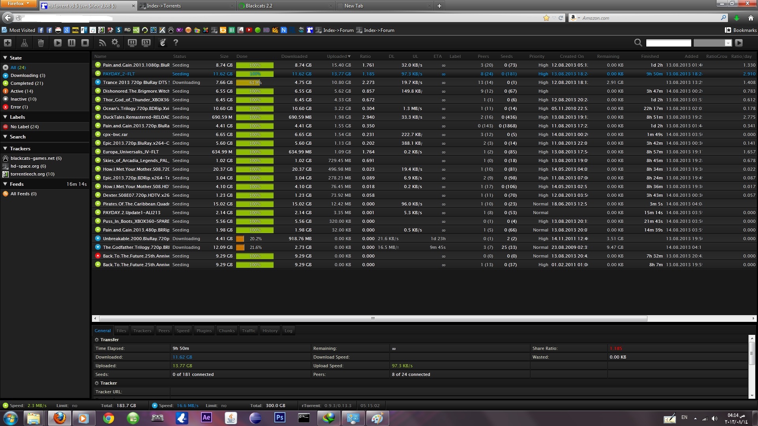
Task: Click the second monitor icon in the toolbar
Action: coord(146,43)
